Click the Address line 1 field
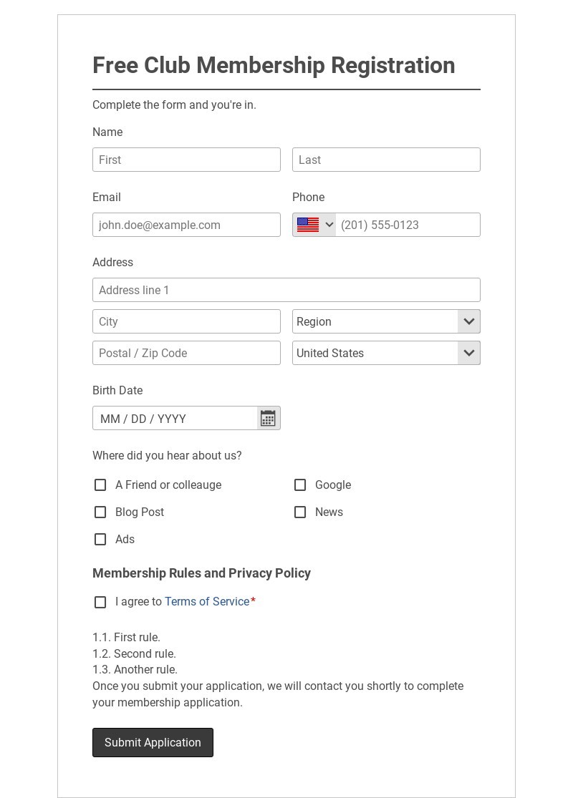The image size is (573, 798). click(x=286, y=290)
